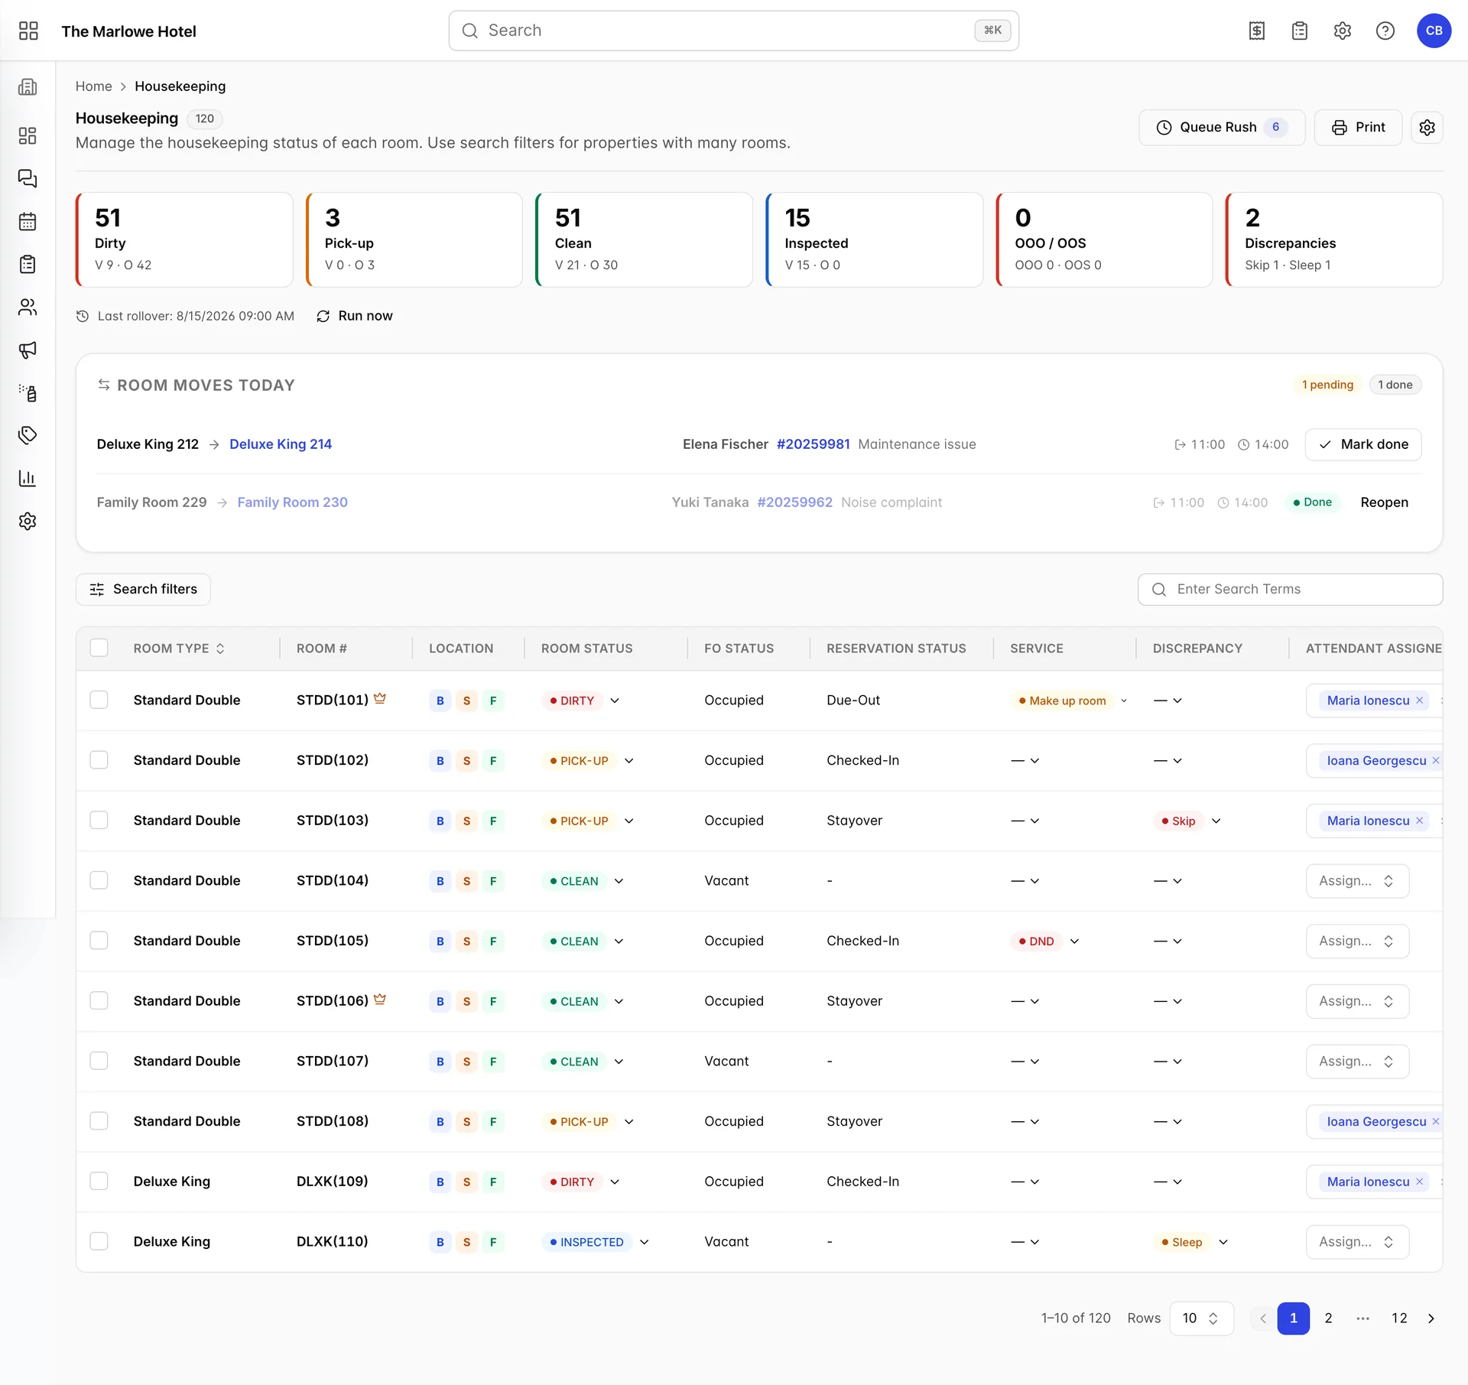
Task: Filter by the Dirty summary card
Action: point(184,239)
